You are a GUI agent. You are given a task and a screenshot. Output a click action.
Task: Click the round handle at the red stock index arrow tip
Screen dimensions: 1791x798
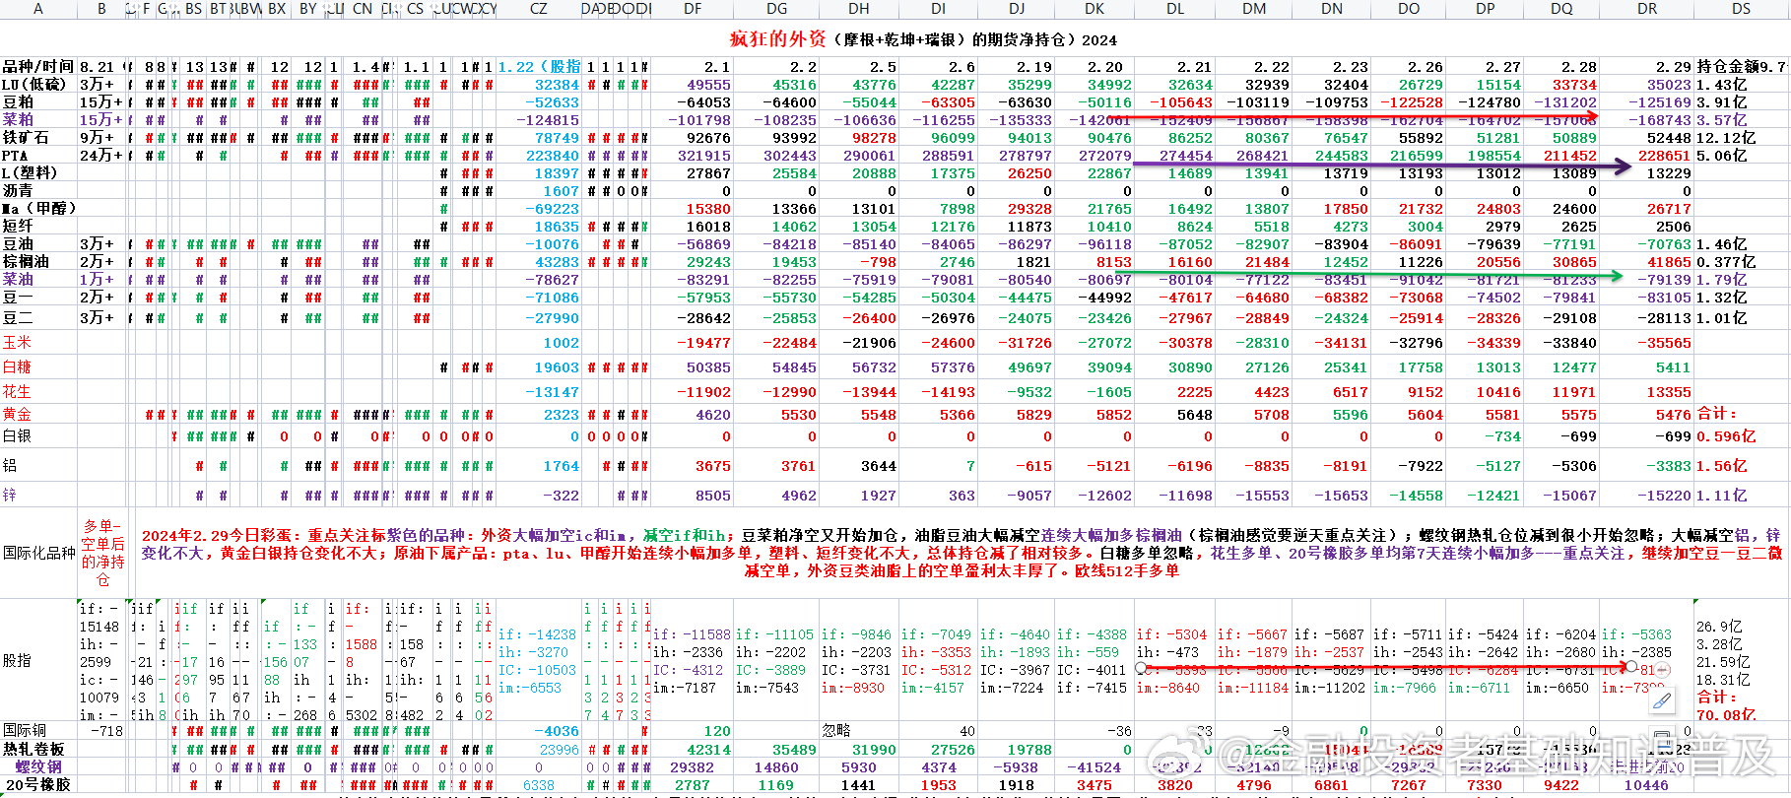click(x=1631, y=667)
